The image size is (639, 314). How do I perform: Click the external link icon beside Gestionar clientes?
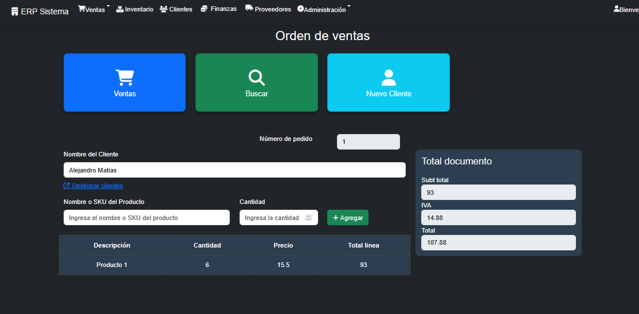(x=66, y=186)
